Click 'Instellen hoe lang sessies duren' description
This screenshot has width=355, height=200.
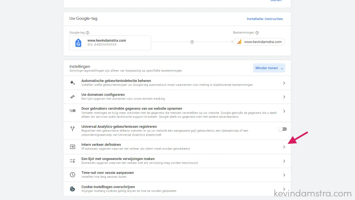point(104,177)
